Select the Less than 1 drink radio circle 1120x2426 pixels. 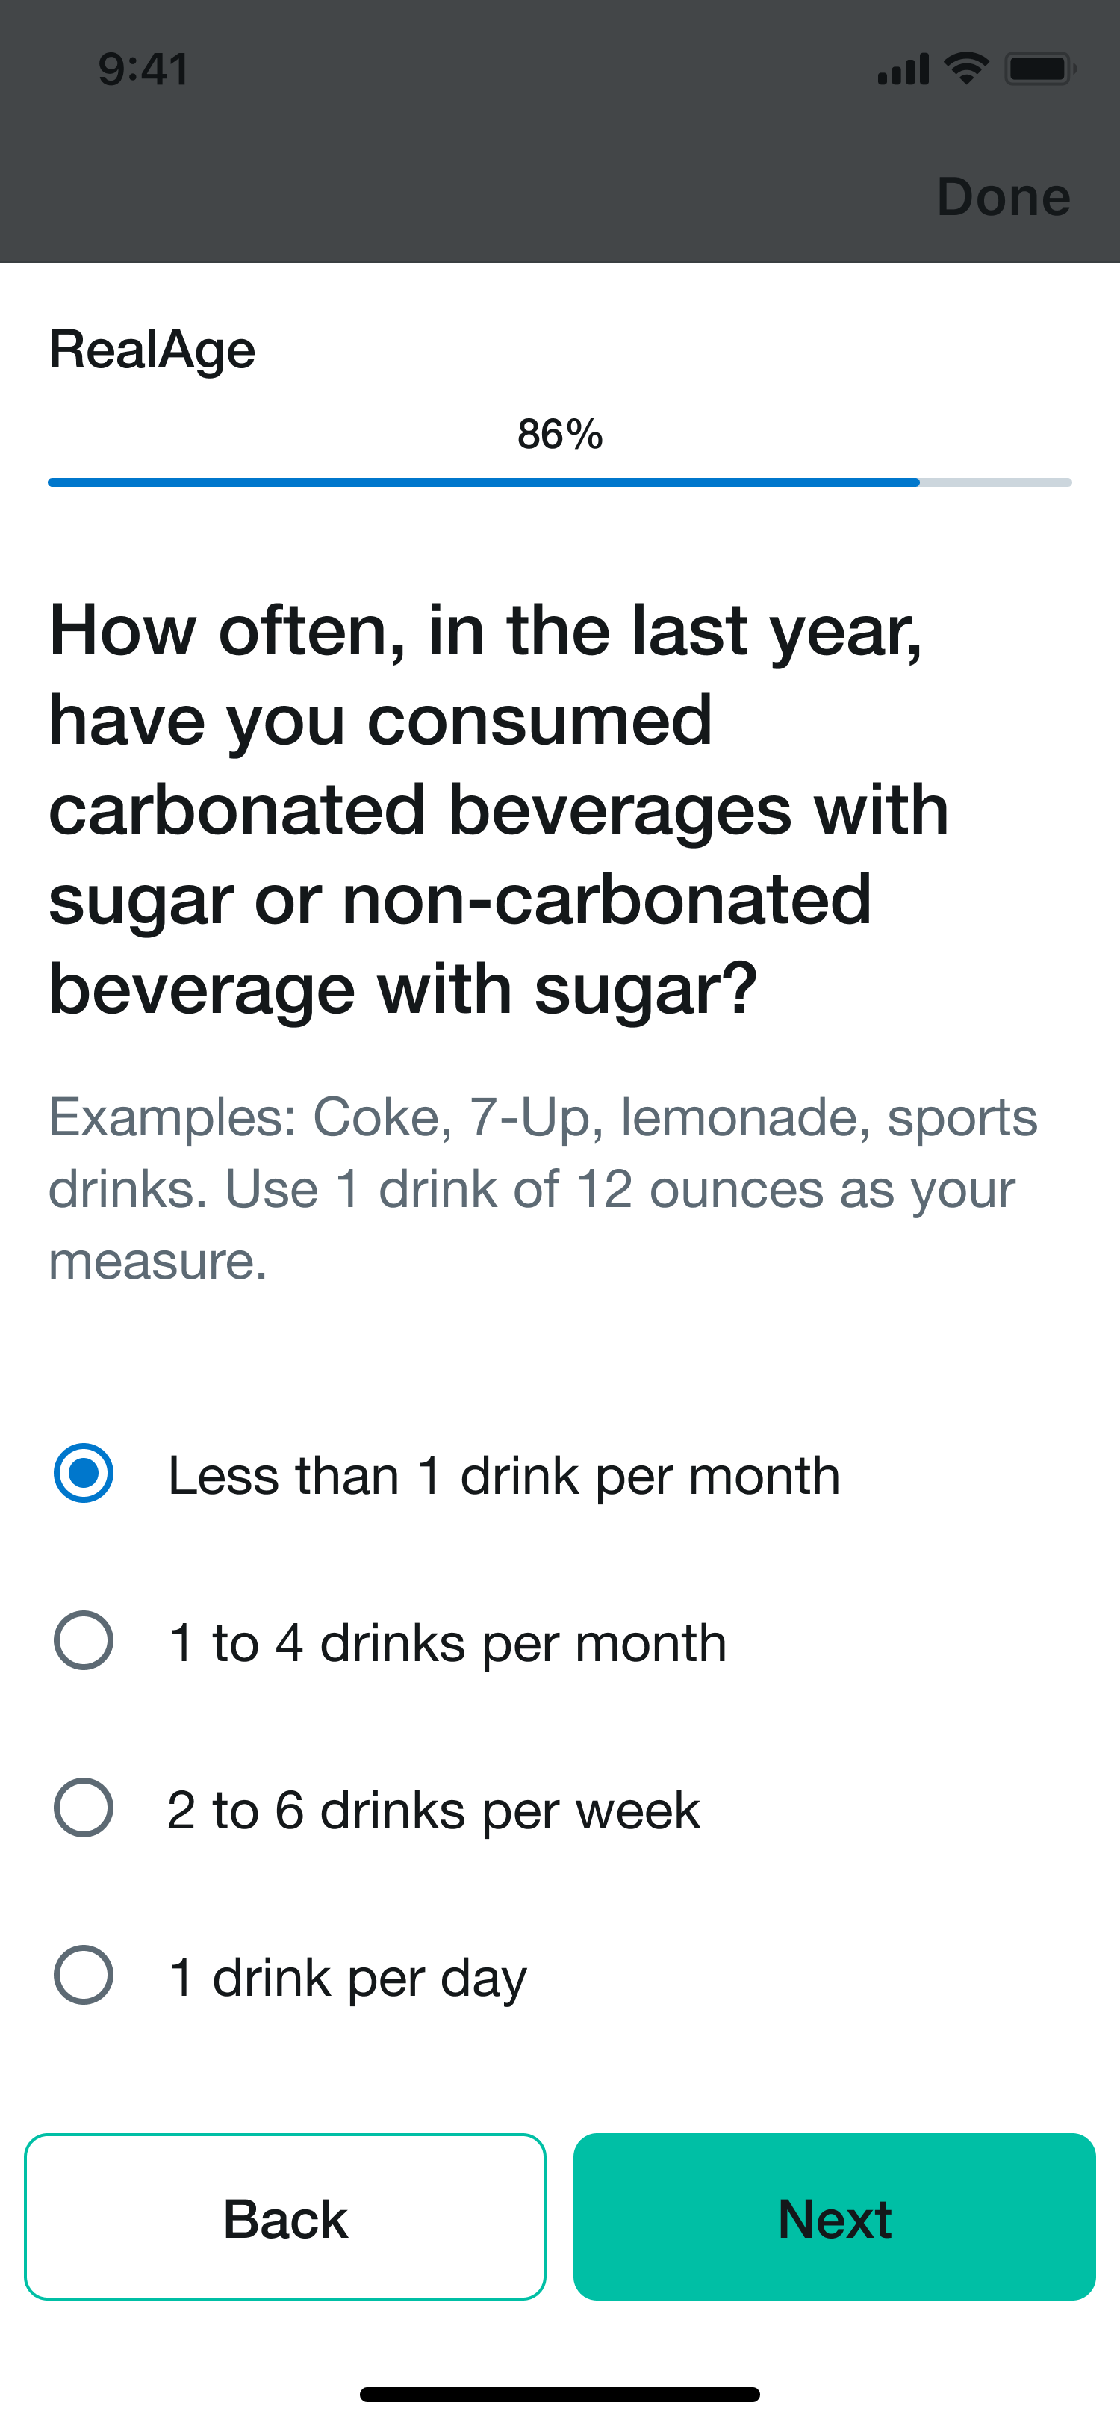[84, 1473]
